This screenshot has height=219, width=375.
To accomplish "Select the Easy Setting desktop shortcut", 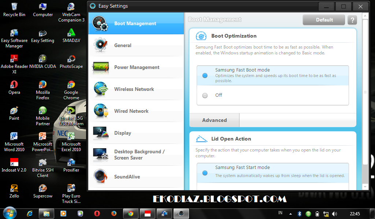I will tap(43, 36).
